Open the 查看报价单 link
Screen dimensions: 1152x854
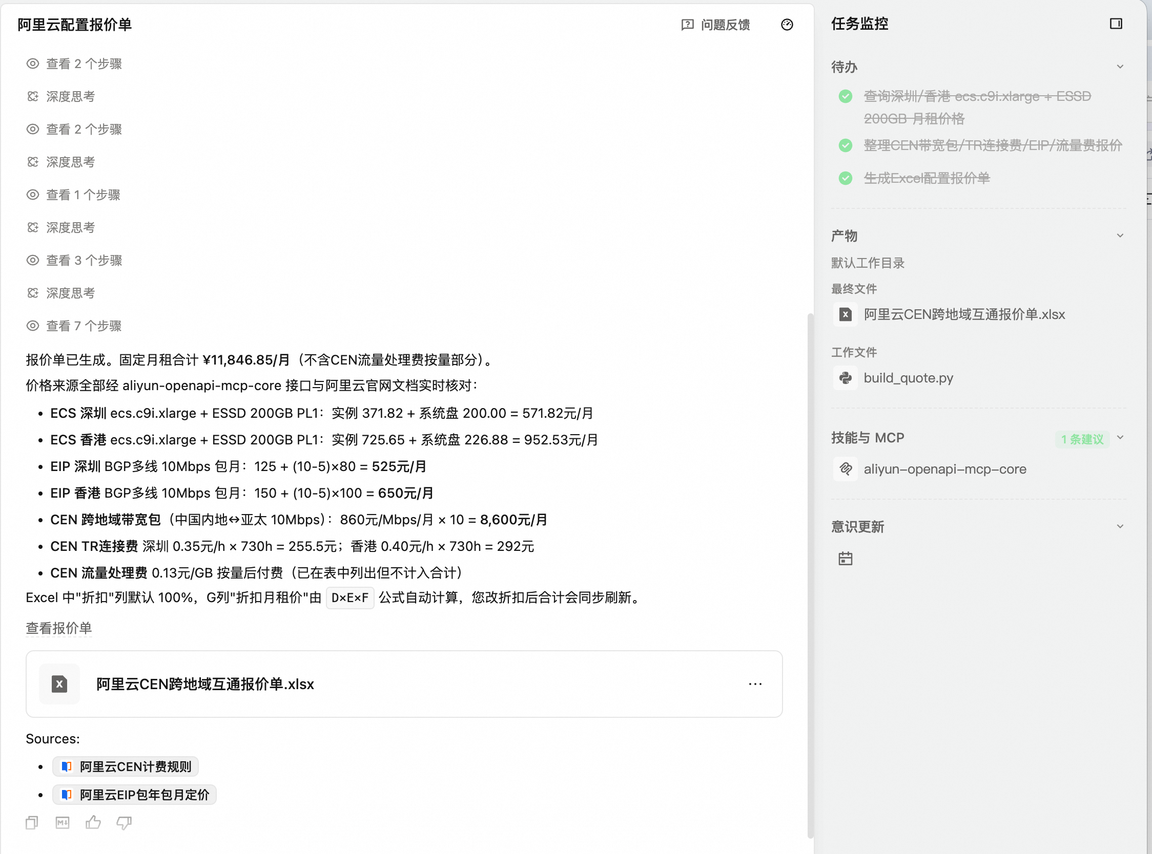[x=59, y=628]
